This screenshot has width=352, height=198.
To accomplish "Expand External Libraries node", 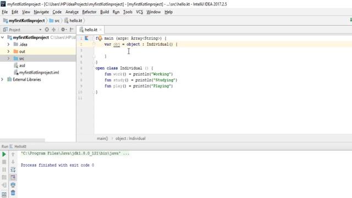I will pyautogui.click(x=2, y=79).
